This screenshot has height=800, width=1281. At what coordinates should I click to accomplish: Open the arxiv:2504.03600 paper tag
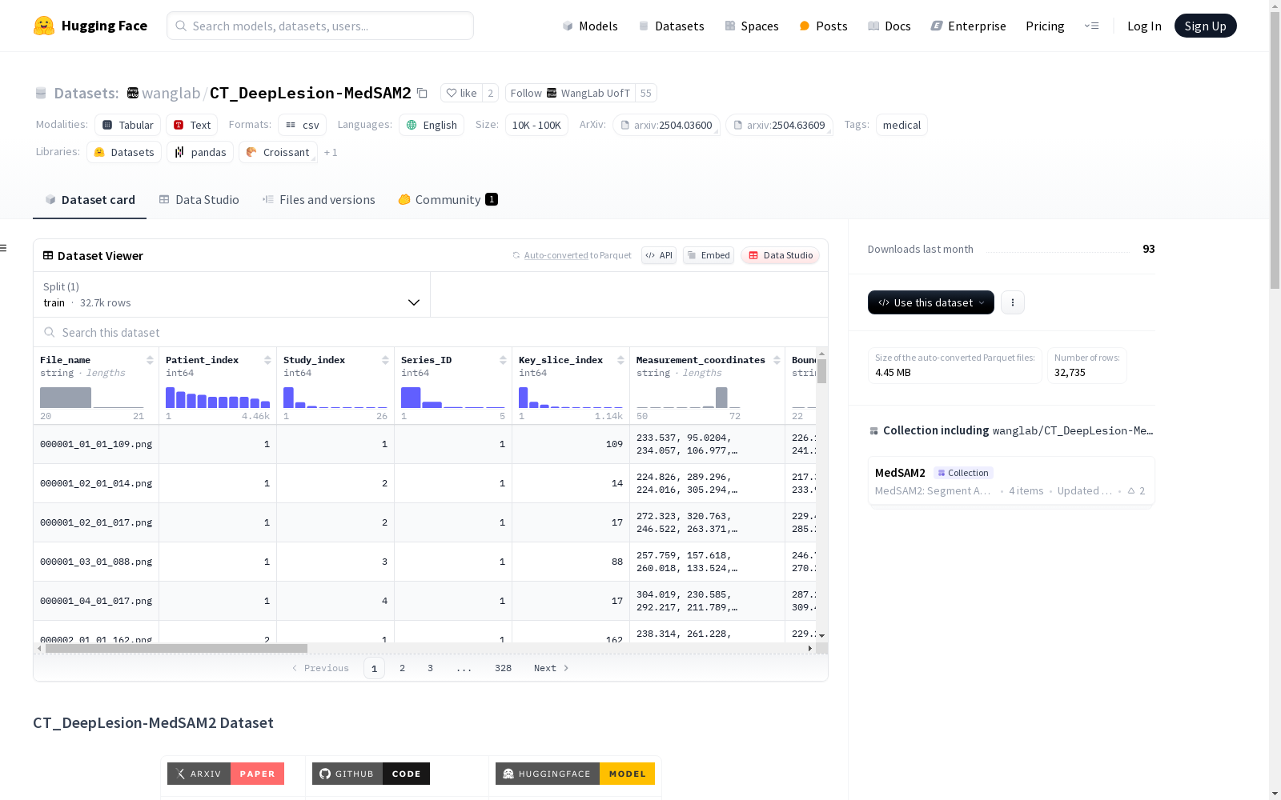pos(666,126)
